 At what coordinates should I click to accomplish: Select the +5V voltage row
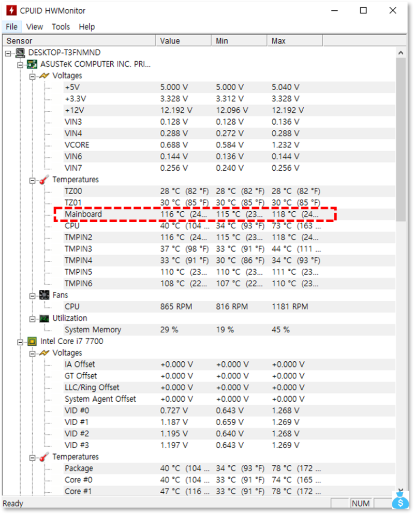pos(229,87)
